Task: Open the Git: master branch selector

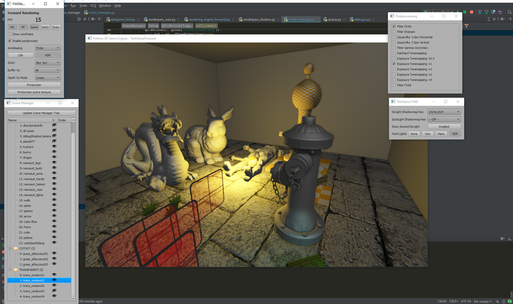Action: click(x=483, y=301)
